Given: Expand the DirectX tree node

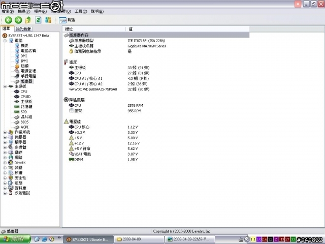Looking at the screenshot, I should [5, 163].
